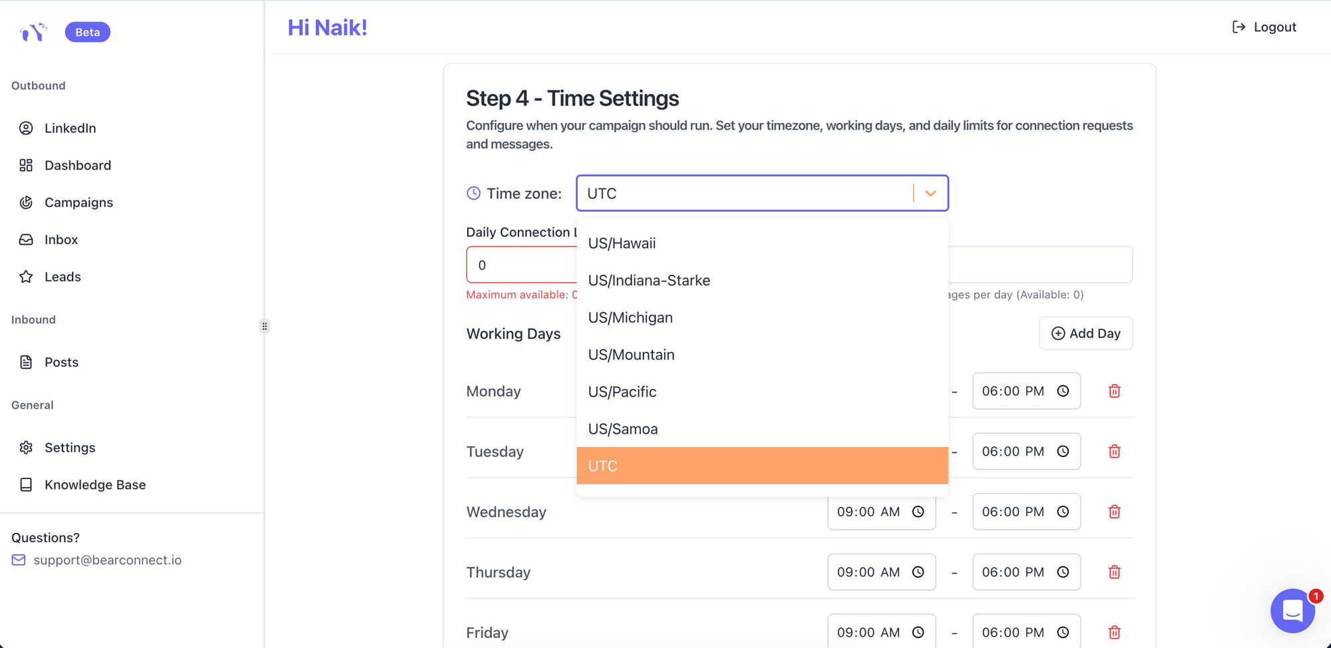Click the Add Day button

coord(1085,333)
